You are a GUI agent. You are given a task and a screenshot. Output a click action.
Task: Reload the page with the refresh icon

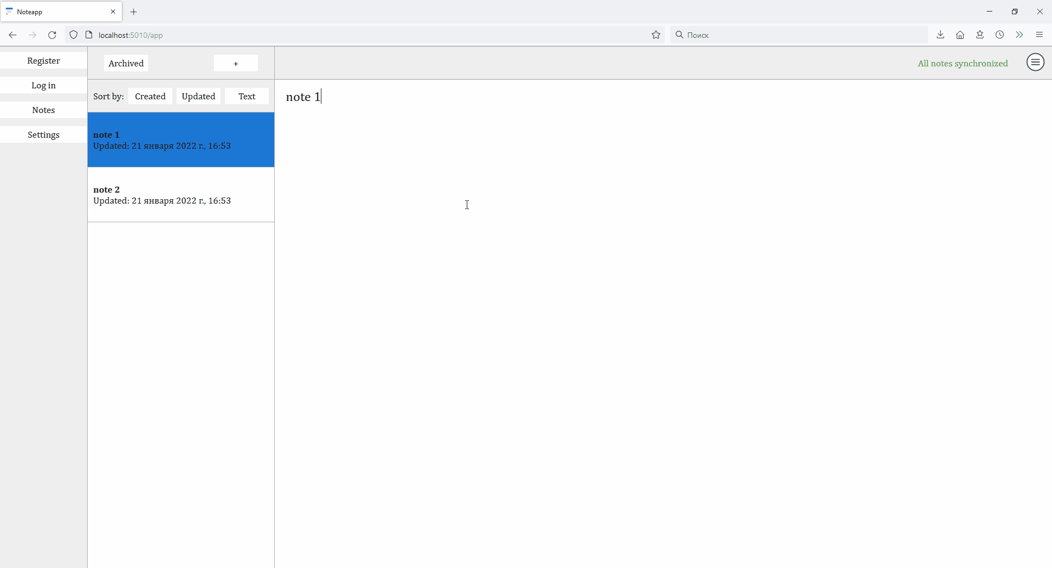(x=52, y=35)
